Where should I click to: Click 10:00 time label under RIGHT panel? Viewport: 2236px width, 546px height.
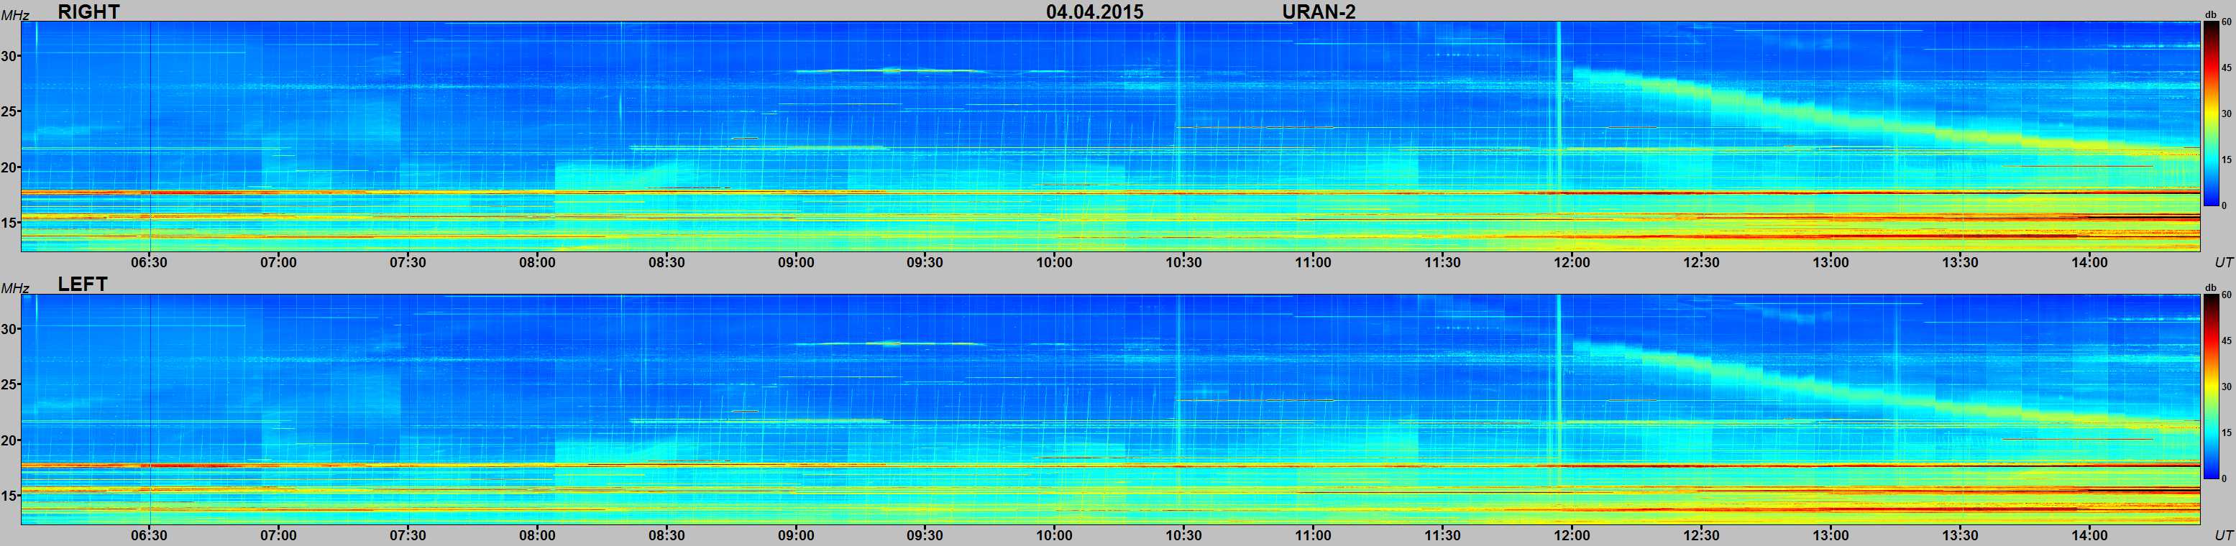[x=1055, y=263]
